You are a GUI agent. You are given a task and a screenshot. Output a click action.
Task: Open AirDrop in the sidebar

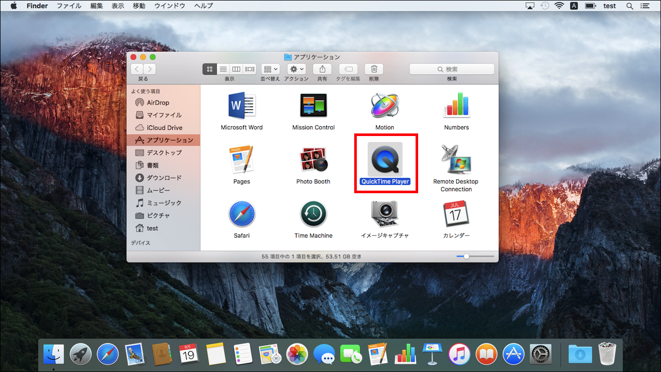pos(163,103)
